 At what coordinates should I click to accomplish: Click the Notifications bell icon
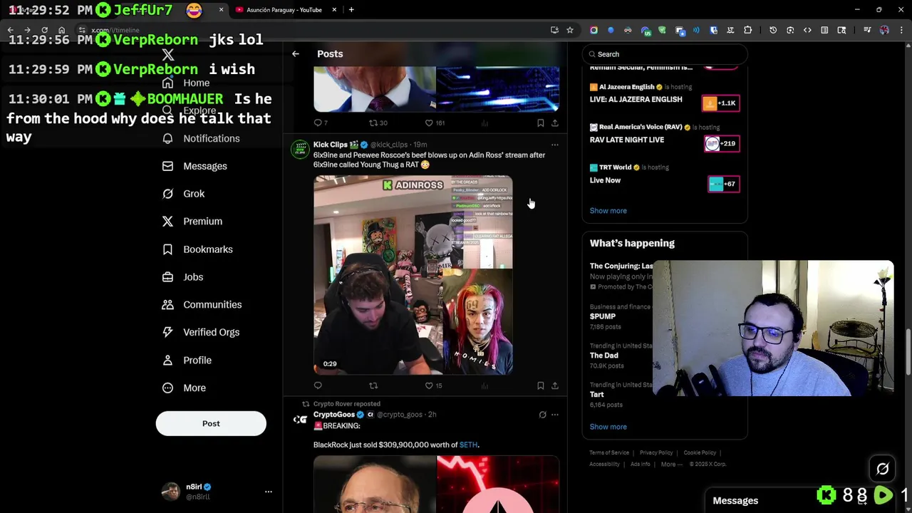167,138
